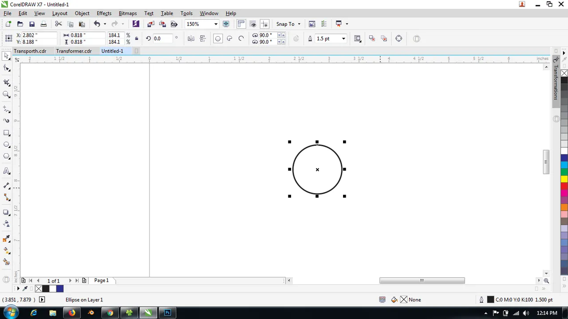
Task: Open Photoshop from the taskbar
Action: point(167,313)
